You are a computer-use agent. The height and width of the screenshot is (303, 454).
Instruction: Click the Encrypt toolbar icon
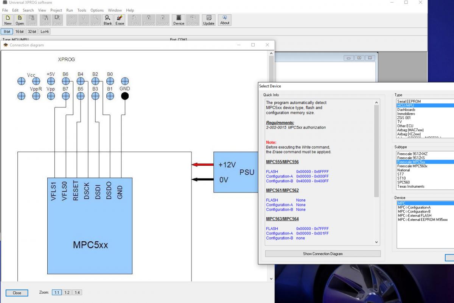149,20
